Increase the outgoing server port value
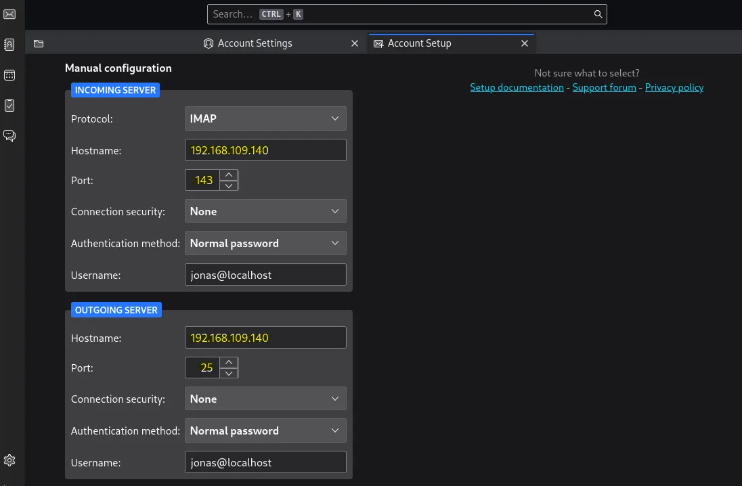The image size is (742, 486). (229, 363)
